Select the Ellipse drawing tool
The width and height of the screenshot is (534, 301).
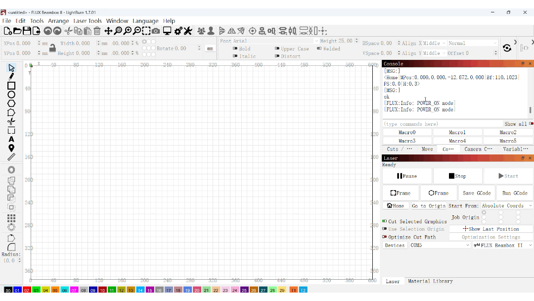[11, 95]
